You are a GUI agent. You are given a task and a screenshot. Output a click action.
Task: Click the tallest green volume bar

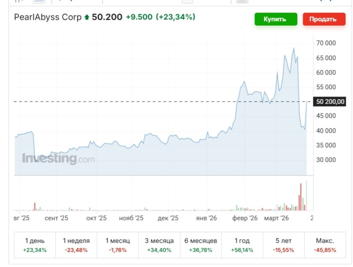(x=306, y=196)
